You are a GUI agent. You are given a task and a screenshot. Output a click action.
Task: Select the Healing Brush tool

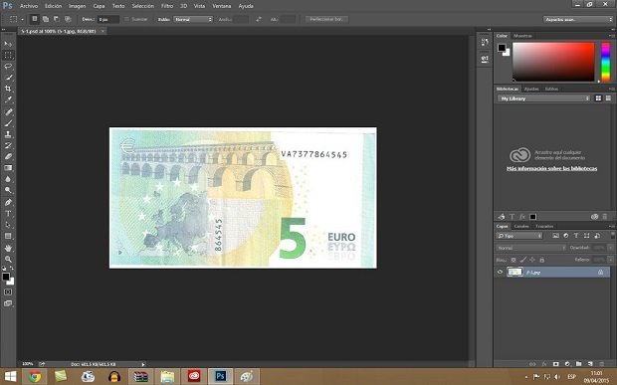tap(8, 111)
